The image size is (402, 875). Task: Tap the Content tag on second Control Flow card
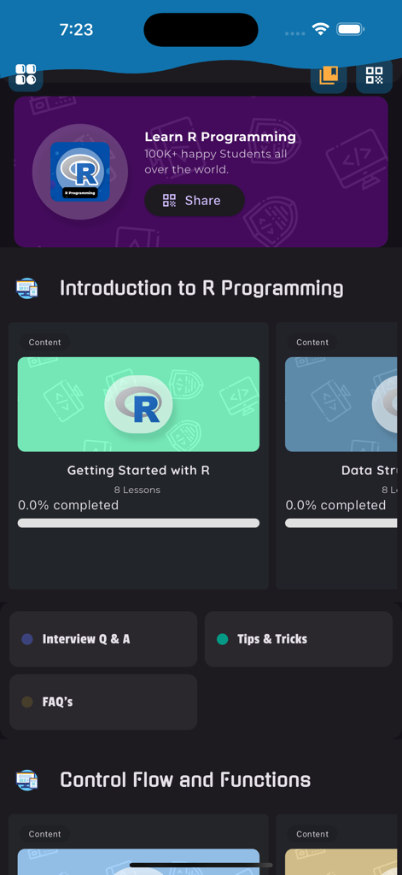[312, 834]
